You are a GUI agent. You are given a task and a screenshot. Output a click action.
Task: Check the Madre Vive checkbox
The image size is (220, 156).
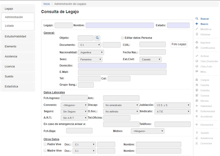click(45, 150)
